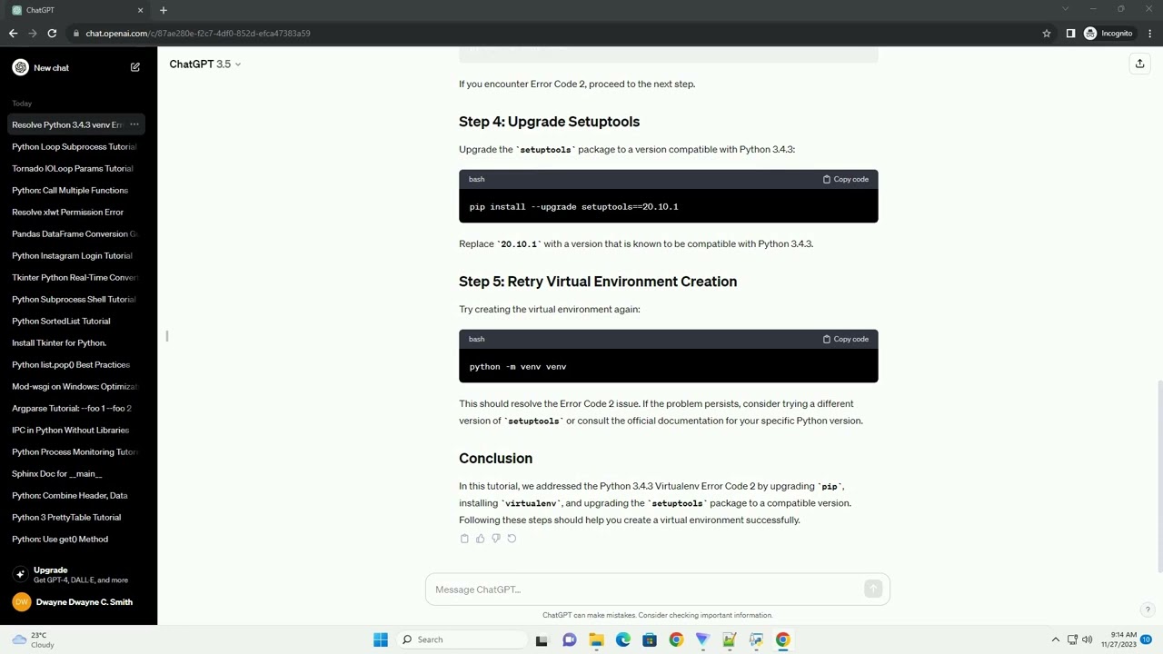Viewport: 1163px width, 654px height.
Task: Regenerate the response
Action: pyautogui.click(x=512, y=539)
